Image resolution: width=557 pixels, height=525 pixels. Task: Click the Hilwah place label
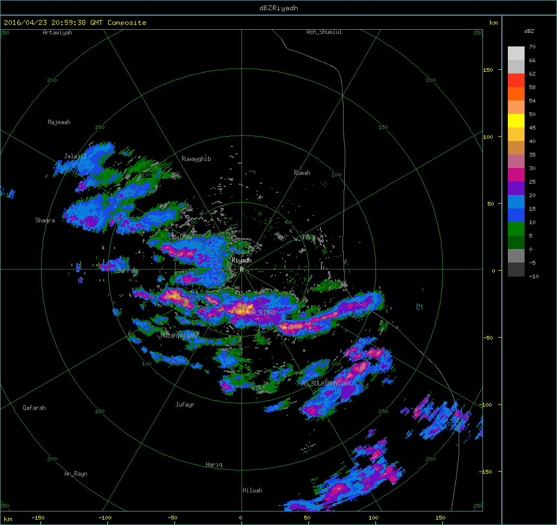click(252, 490)
